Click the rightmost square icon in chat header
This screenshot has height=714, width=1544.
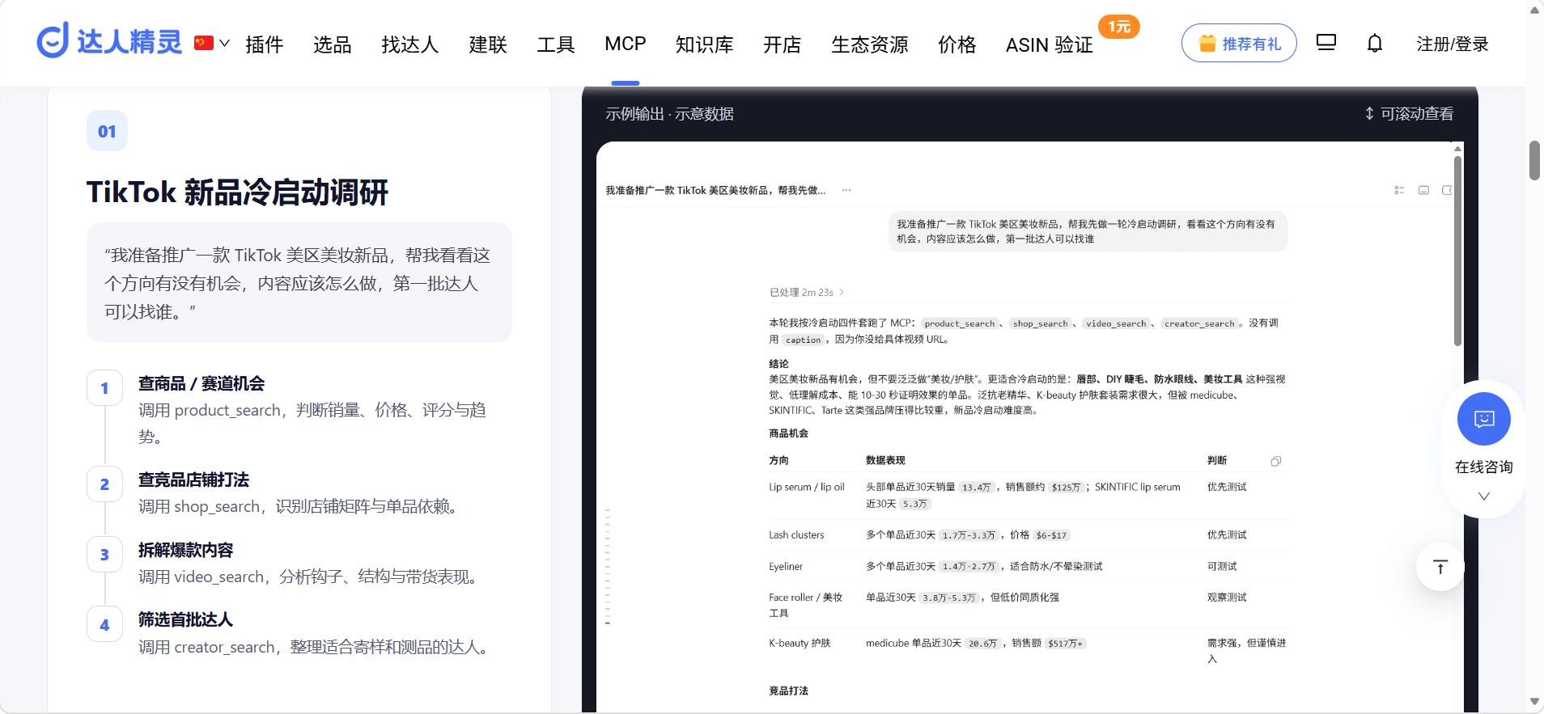1447,190
